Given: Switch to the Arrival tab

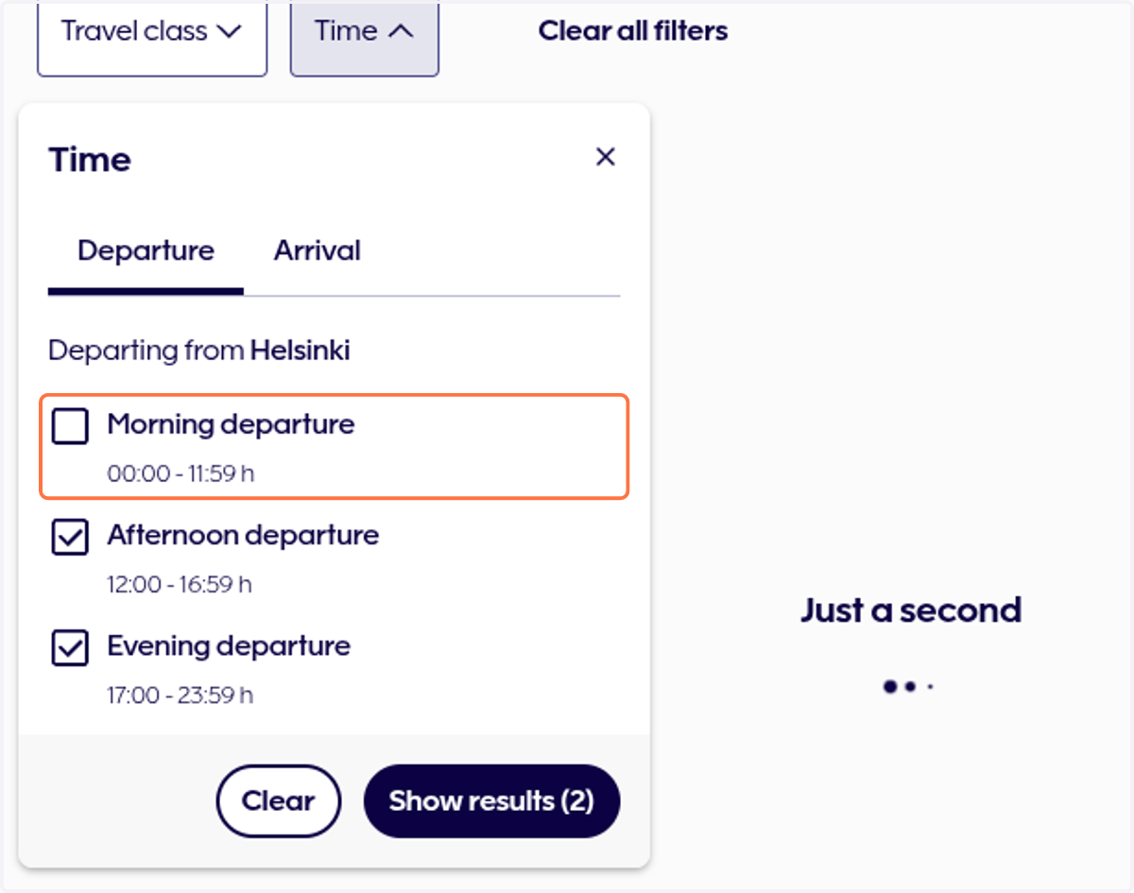Looking at the screenshot, I should tap(318, 251).
